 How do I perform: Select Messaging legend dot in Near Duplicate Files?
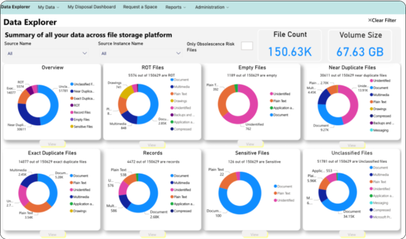tap(371, 130)
